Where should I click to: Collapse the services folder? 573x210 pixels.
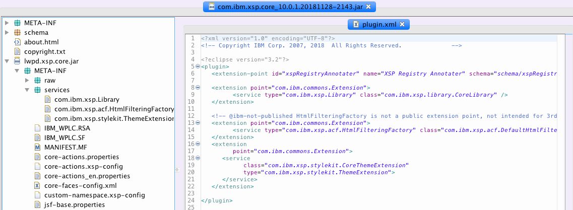click(x=27, y=90)
